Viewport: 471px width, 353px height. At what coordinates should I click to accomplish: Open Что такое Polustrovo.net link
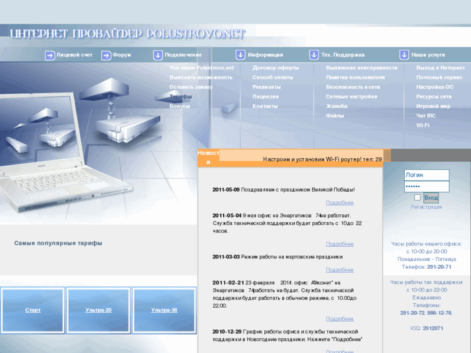pos(201,68)
